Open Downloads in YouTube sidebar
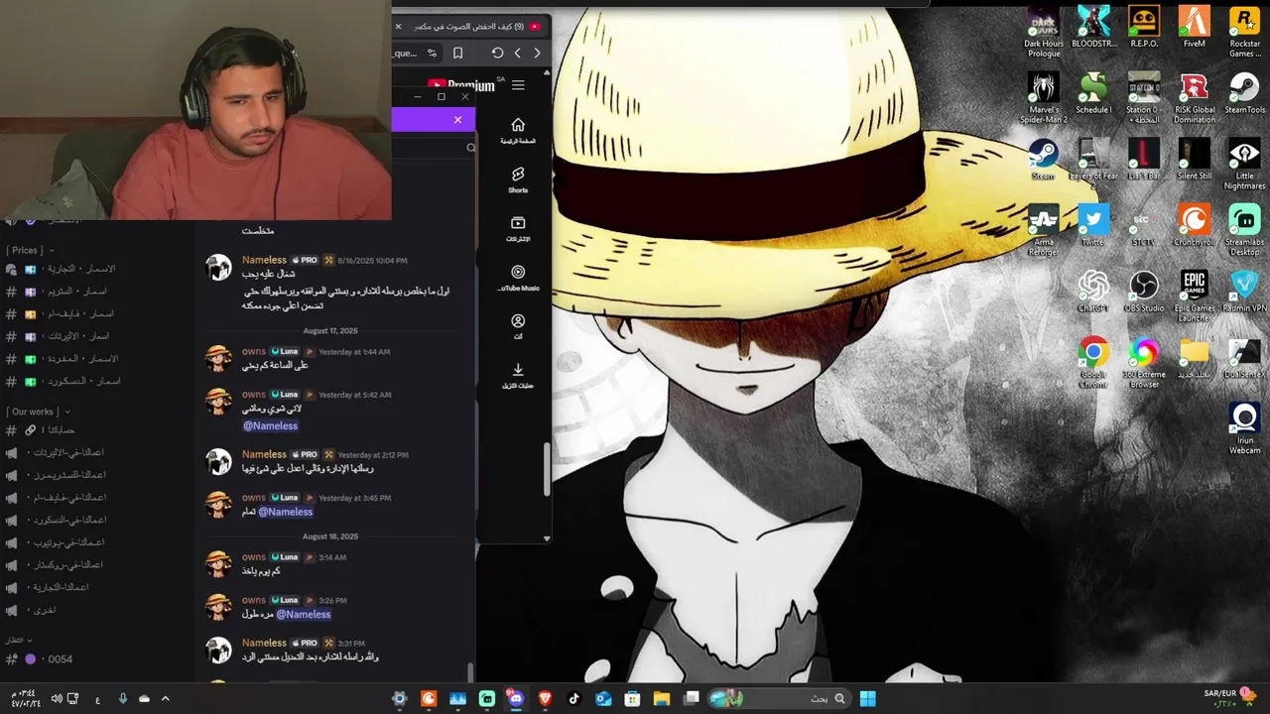1270x714 pixels. tap(517, 376)
